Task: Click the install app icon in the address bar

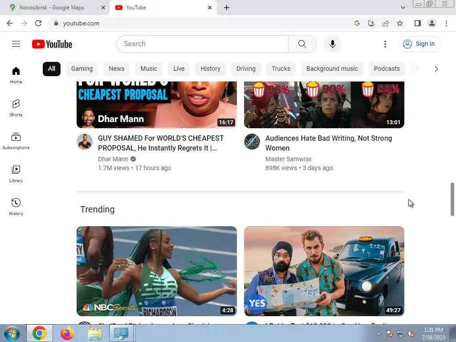Action: 371,23
